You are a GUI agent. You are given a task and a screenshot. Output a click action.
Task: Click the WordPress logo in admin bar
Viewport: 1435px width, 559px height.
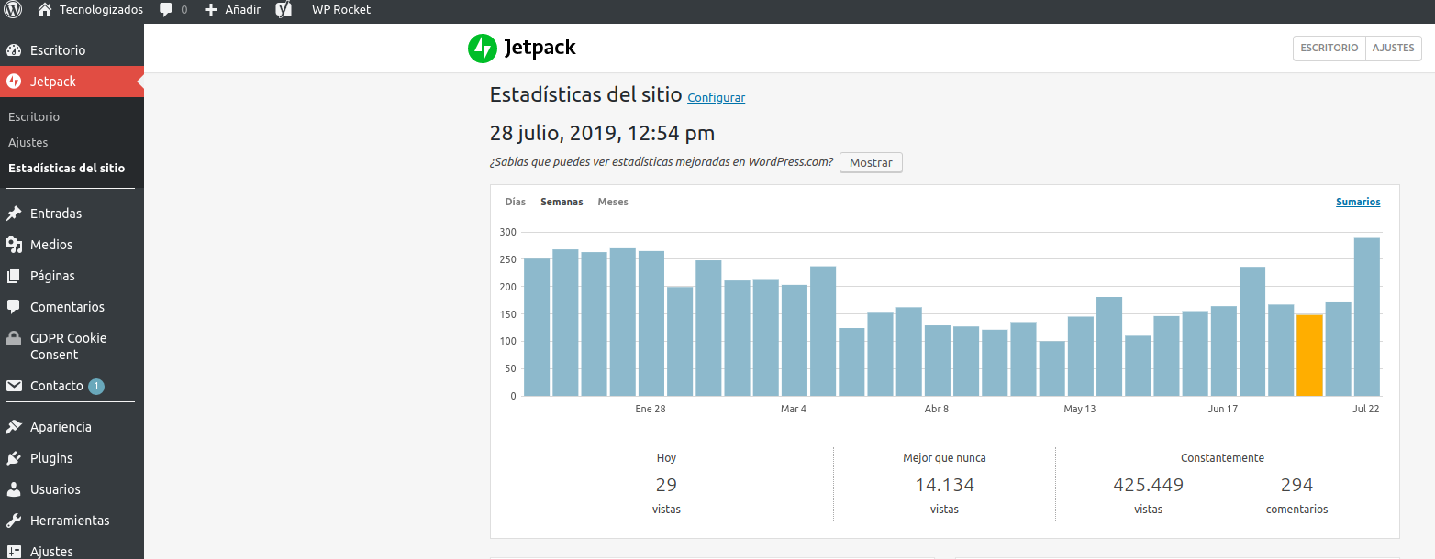click(14, 10)
